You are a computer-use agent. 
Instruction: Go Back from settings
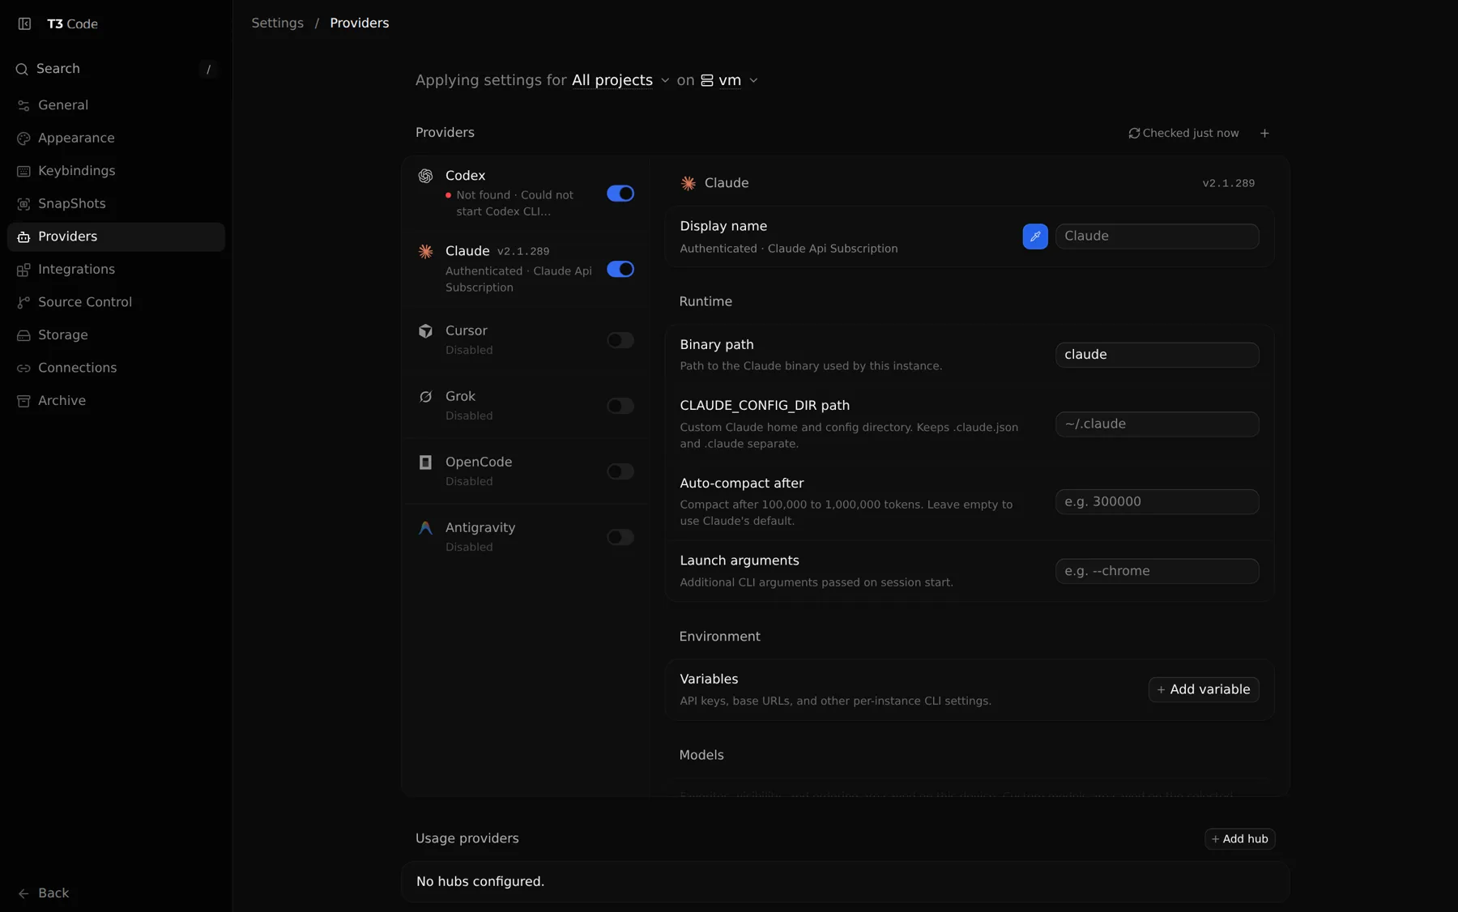44,893
